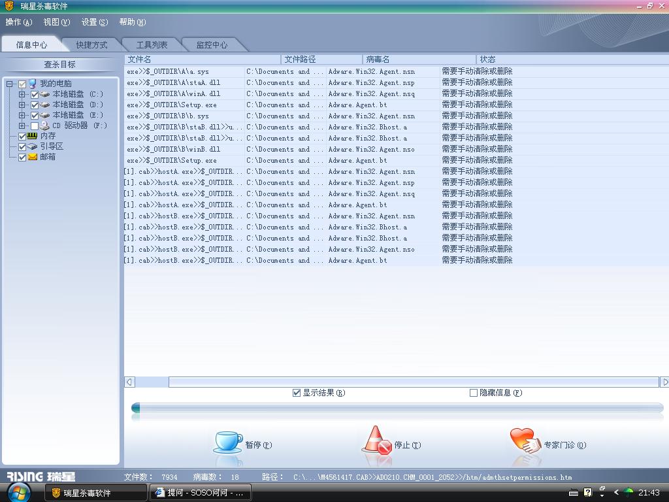Image resolution: width=669 pixels, height=502 pixels.
Task: Check the CD drive F: checkbox
Action: click(35, 126)
